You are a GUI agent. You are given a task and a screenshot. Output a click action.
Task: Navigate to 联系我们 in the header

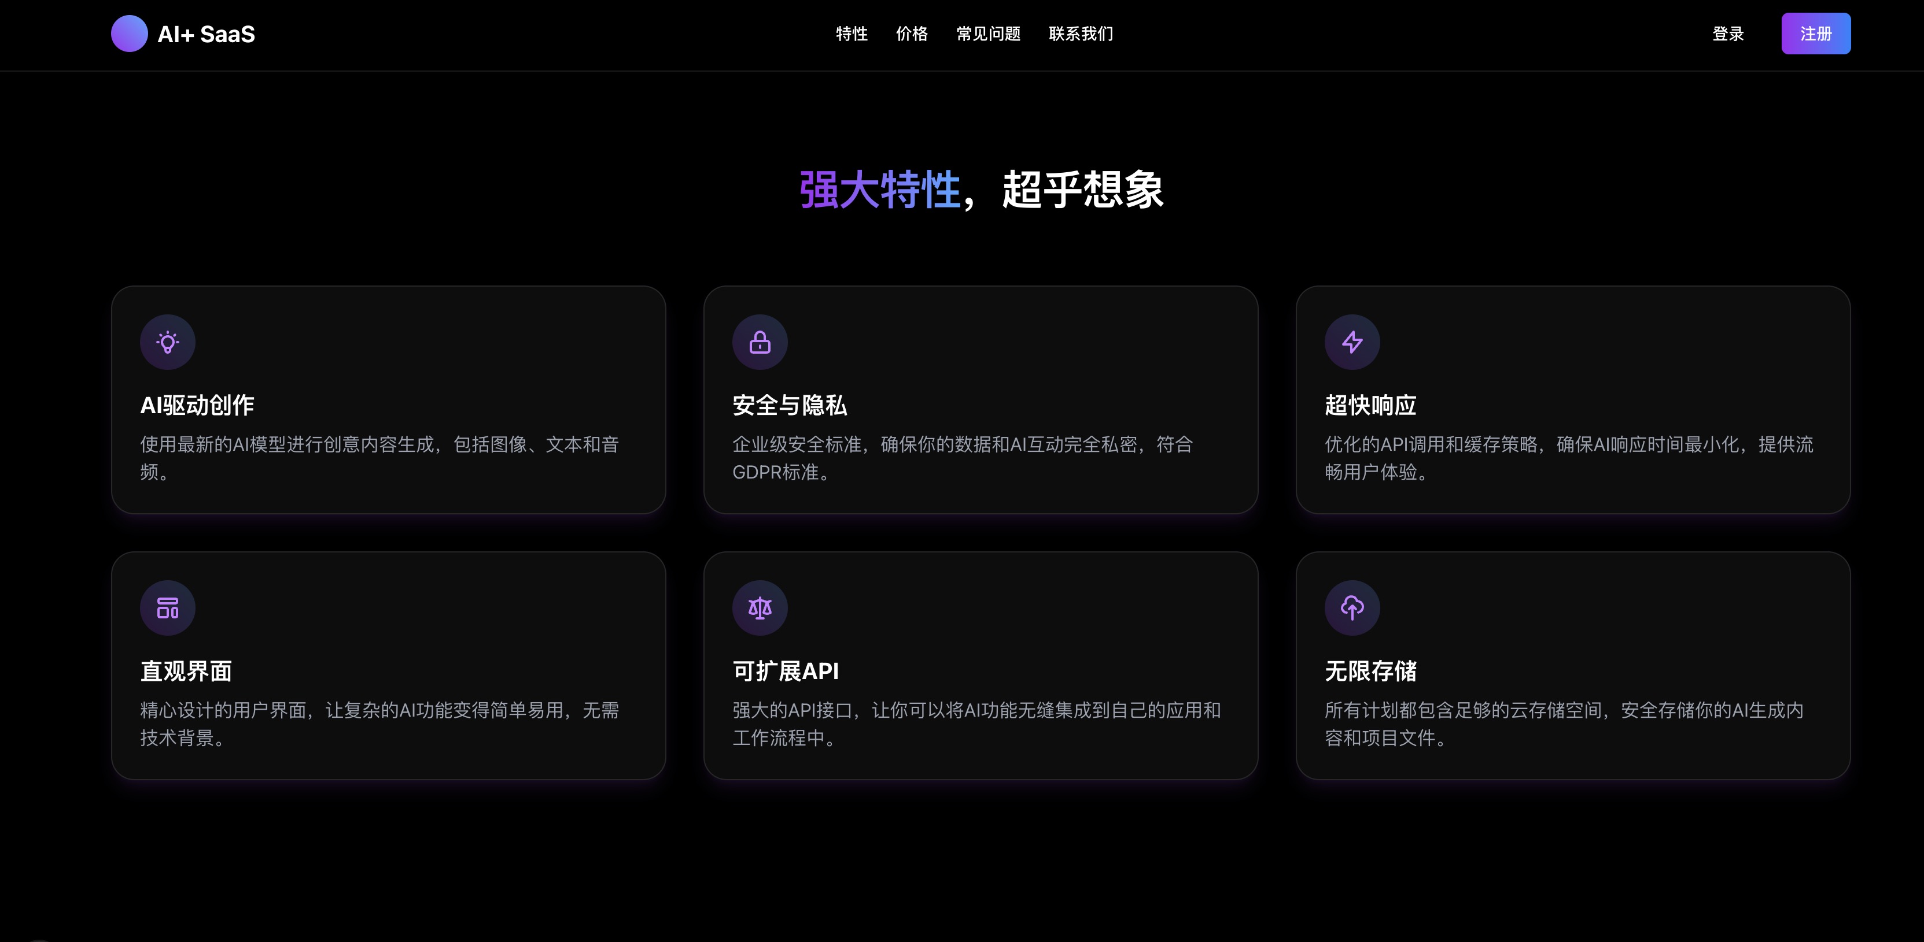point(1081,34)
